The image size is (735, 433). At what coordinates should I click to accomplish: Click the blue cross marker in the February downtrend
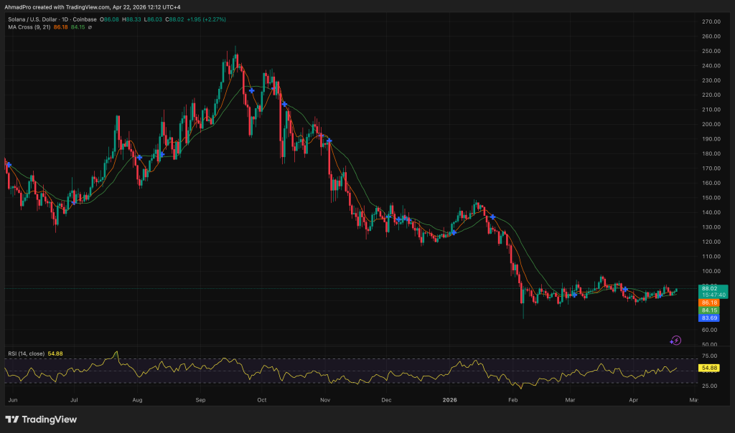[492, 217]
